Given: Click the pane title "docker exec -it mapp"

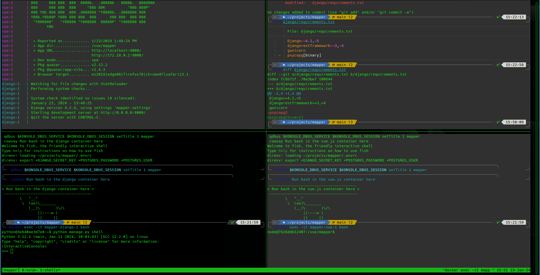Looking at the screenshot, I should click(468, 270).
